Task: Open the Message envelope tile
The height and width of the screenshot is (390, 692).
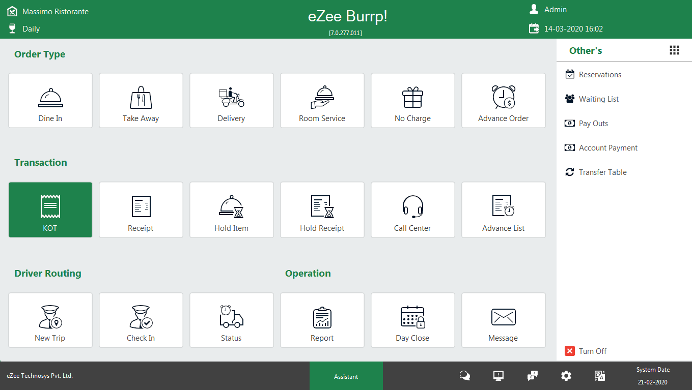Action: (504, 320)
